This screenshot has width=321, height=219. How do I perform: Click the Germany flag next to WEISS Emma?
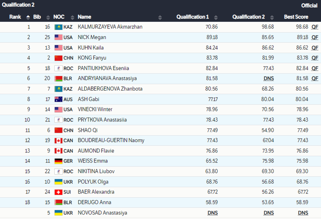click(59, 161)
